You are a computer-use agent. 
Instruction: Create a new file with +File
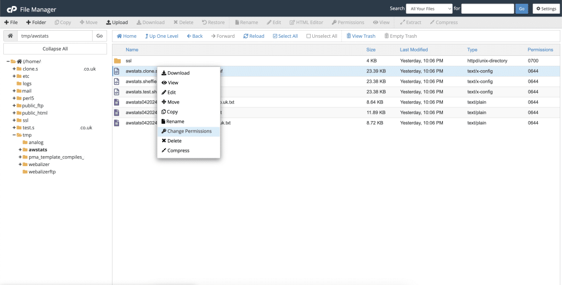pyautogui.click(x=11, y=22)
